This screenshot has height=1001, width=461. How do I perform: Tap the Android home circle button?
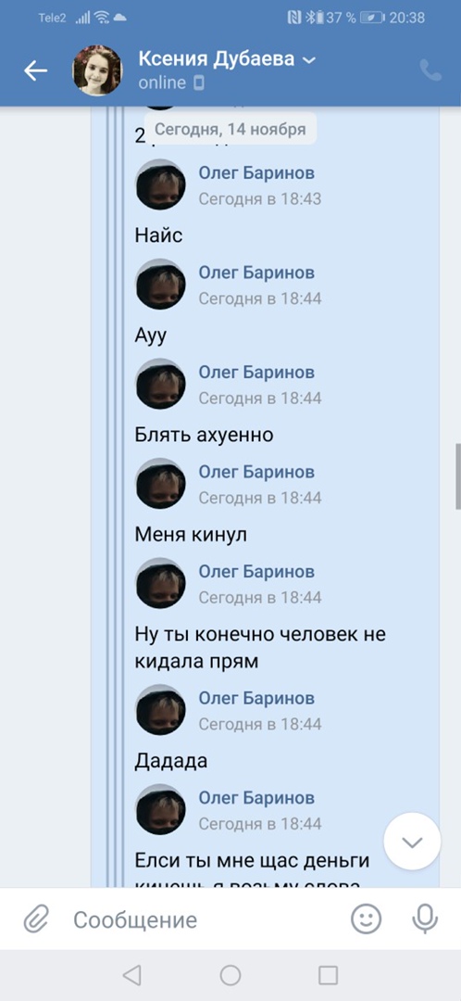pos(230,975)
